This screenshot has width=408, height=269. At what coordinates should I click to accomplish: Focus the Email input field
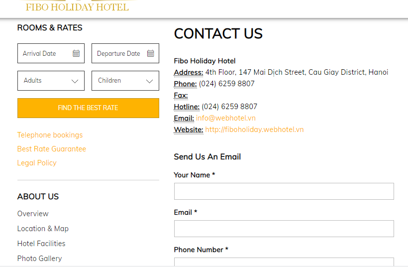(284, 229)
